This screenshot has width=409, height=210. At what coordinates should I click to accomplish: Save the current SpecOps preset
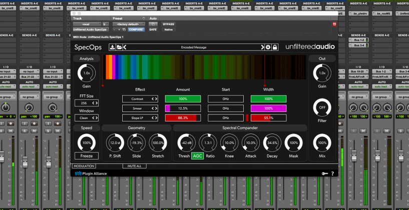113,47
